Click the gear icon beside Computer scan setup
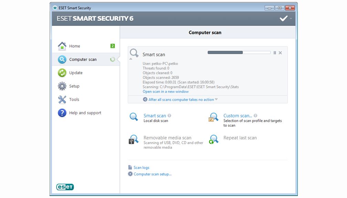347x198 pixels. click(130, 174)
